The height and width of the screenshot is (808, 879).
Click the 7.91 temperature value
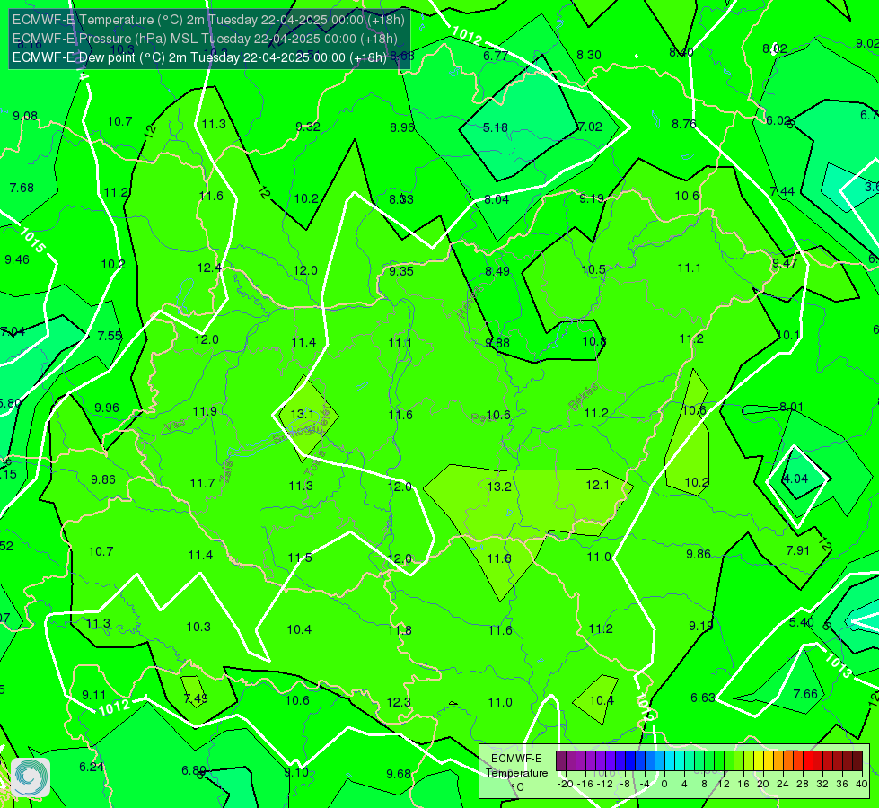pyautogui.click(x=797, y=550)
